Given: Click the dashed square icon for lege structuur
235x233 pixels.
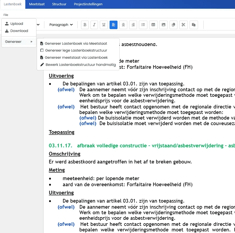Looking at the screenshot, I should (42, 51).
